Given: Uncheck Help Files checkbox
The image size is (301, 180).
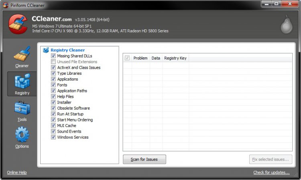Looking at the screenshot, I should pyautogui.click(x=53, y=96).
